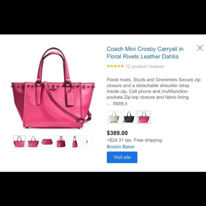Image resolution: width=206 pixels, height=206 pixels.
Task: Expand description with the more » link
Action: [x=120, y=103]
